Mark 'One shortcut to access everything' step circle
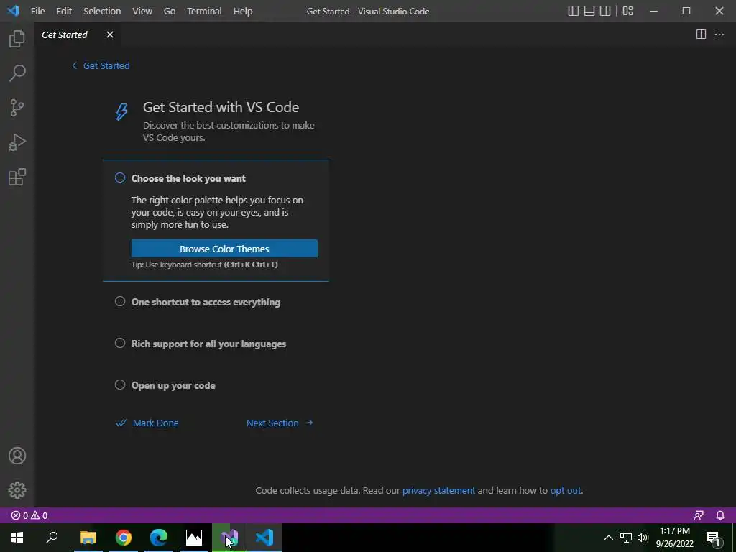Viewport: 736px width, 552px height. pyautogui.click(x=120, y=301)
